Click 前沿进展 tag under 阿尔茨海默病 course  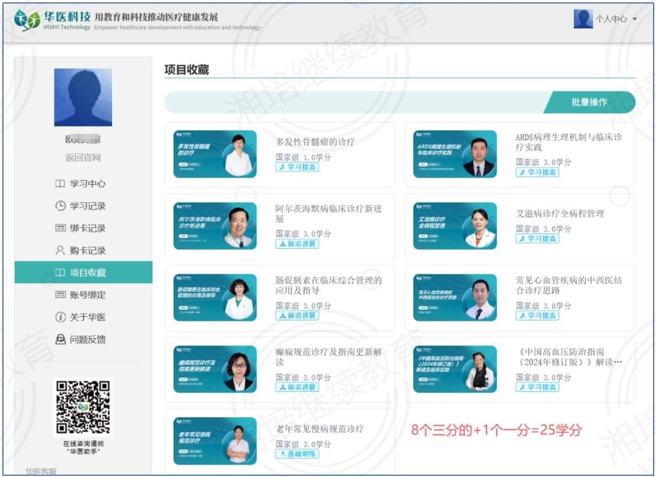(x=297, y=243)
